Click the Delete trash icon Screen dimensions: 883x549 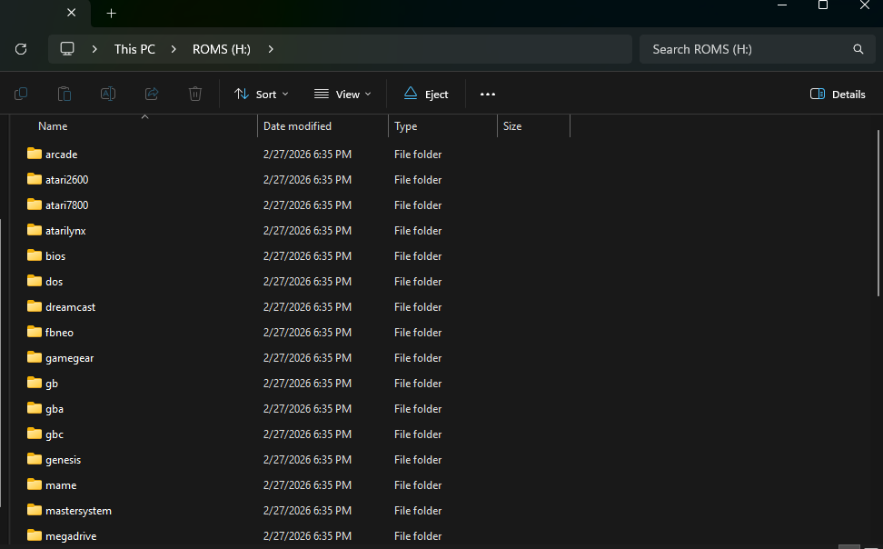195,94
